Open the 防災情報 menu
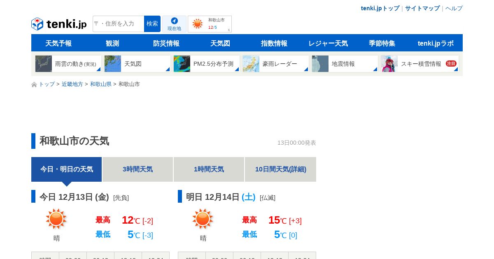The image size is (494, 259). pyautogui.click(x=166, y=43)
